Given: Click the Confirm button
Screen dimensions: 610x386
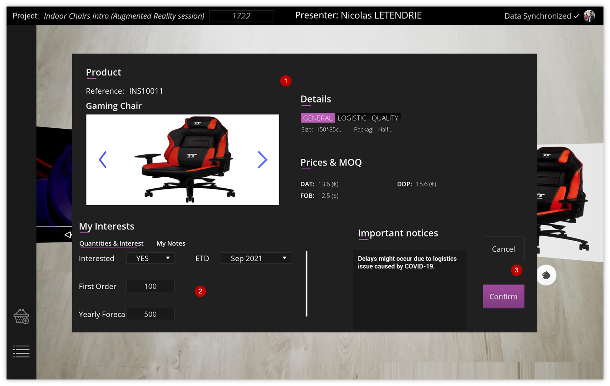Looking at the screenshot, I should [503, 296].
